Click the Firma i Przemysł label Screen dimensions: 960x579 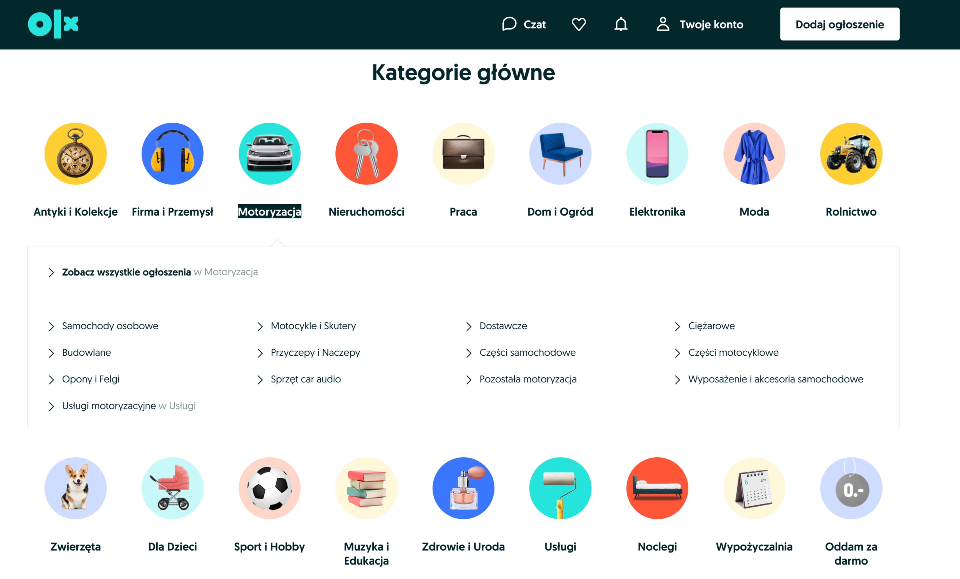click(172, 212)
